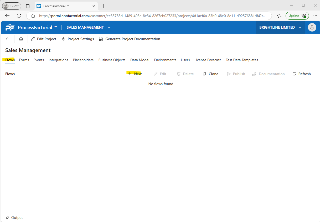Click the browser address bar
Image resolution: width=320 pixels, height=222 pixels.
152,16
